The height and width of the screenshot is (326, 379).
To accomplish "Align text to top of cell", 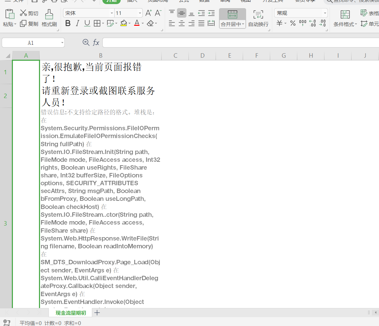I will point(172,13).
